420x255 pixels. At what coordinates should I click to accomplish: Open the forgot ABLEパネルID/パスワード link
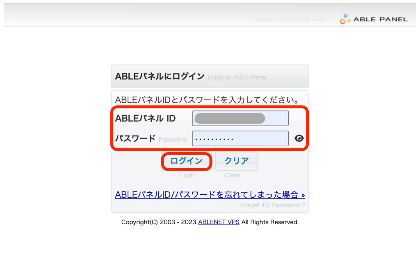pyautogui.click(x=210, y=194)
